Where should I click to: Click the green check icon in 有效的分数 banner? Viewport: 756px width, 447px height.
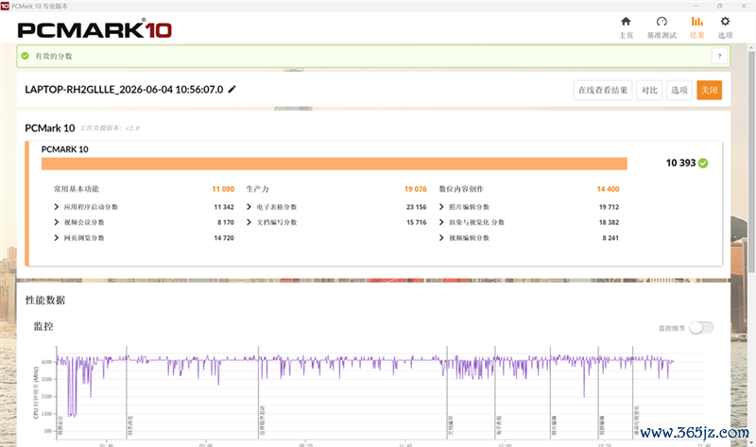[26, 56]
